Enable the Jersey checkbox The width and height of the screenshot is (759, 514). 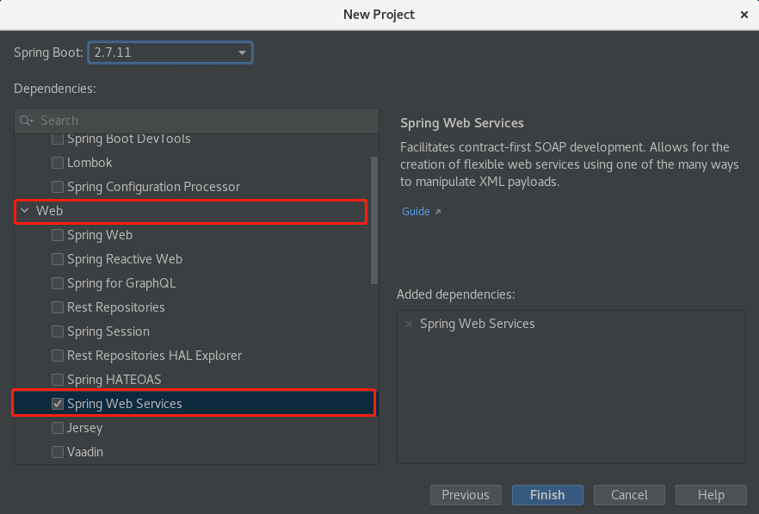point(58,428)
